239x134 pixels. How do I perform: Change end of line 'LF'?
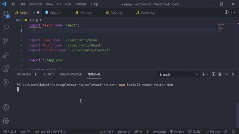coord(147,131)
